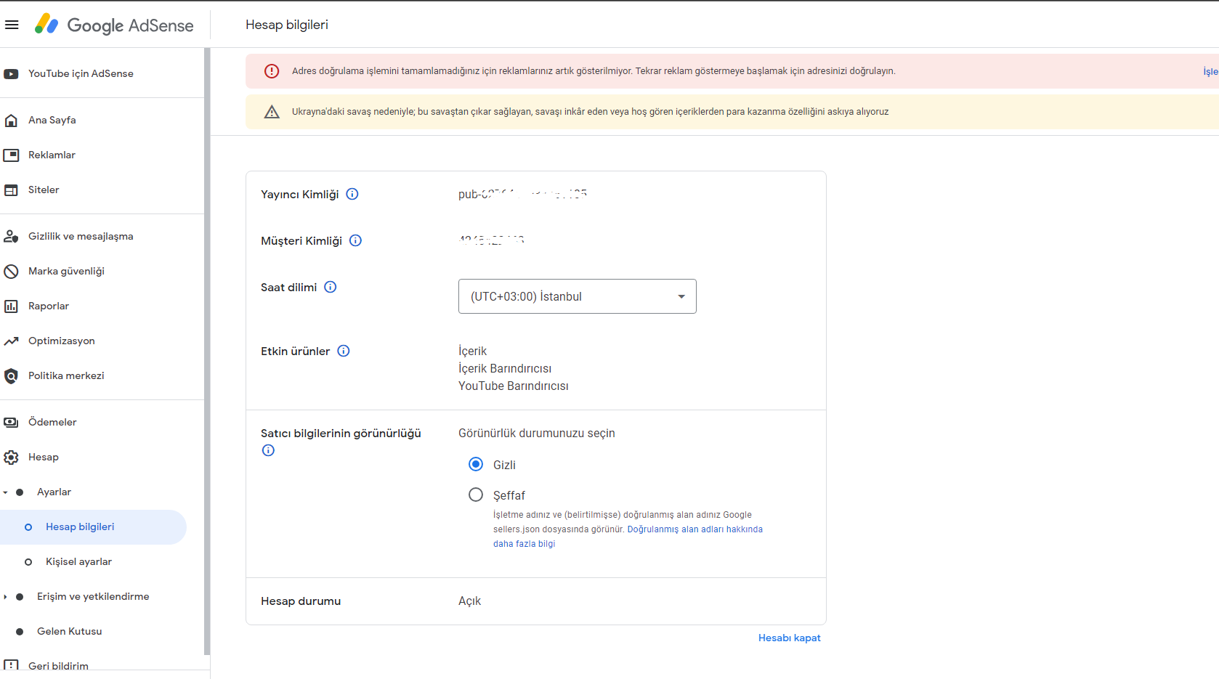Screen dimensions: 1219x679
Task: Click the Ukrayna war notice message
Action: coord(591,112)
